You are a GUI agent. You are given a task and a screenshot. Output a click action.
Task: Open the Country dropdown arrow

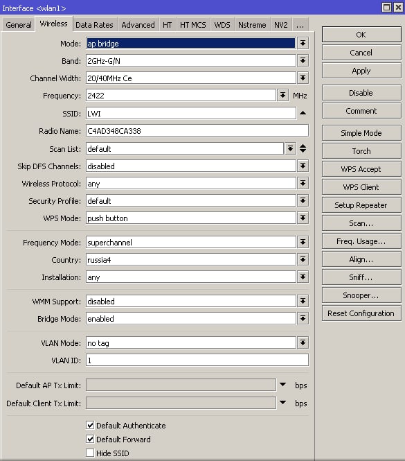(303, 259)
